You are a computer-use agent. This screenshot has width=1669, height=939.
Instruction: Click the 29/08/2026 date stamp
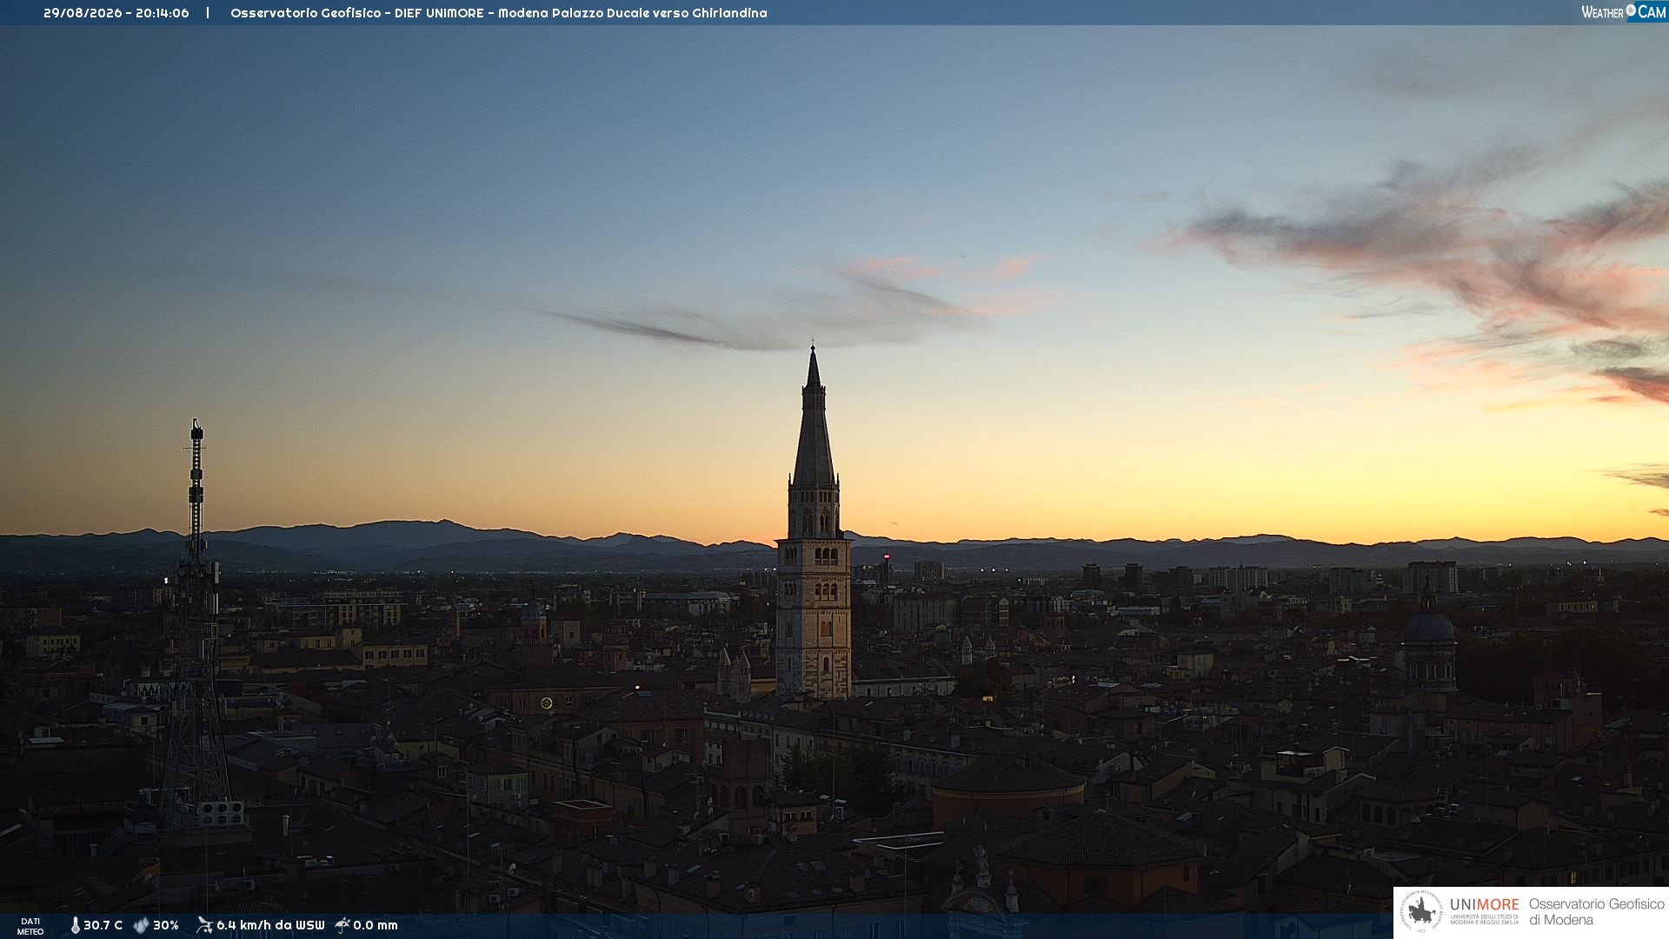click(x=83, y=13)
